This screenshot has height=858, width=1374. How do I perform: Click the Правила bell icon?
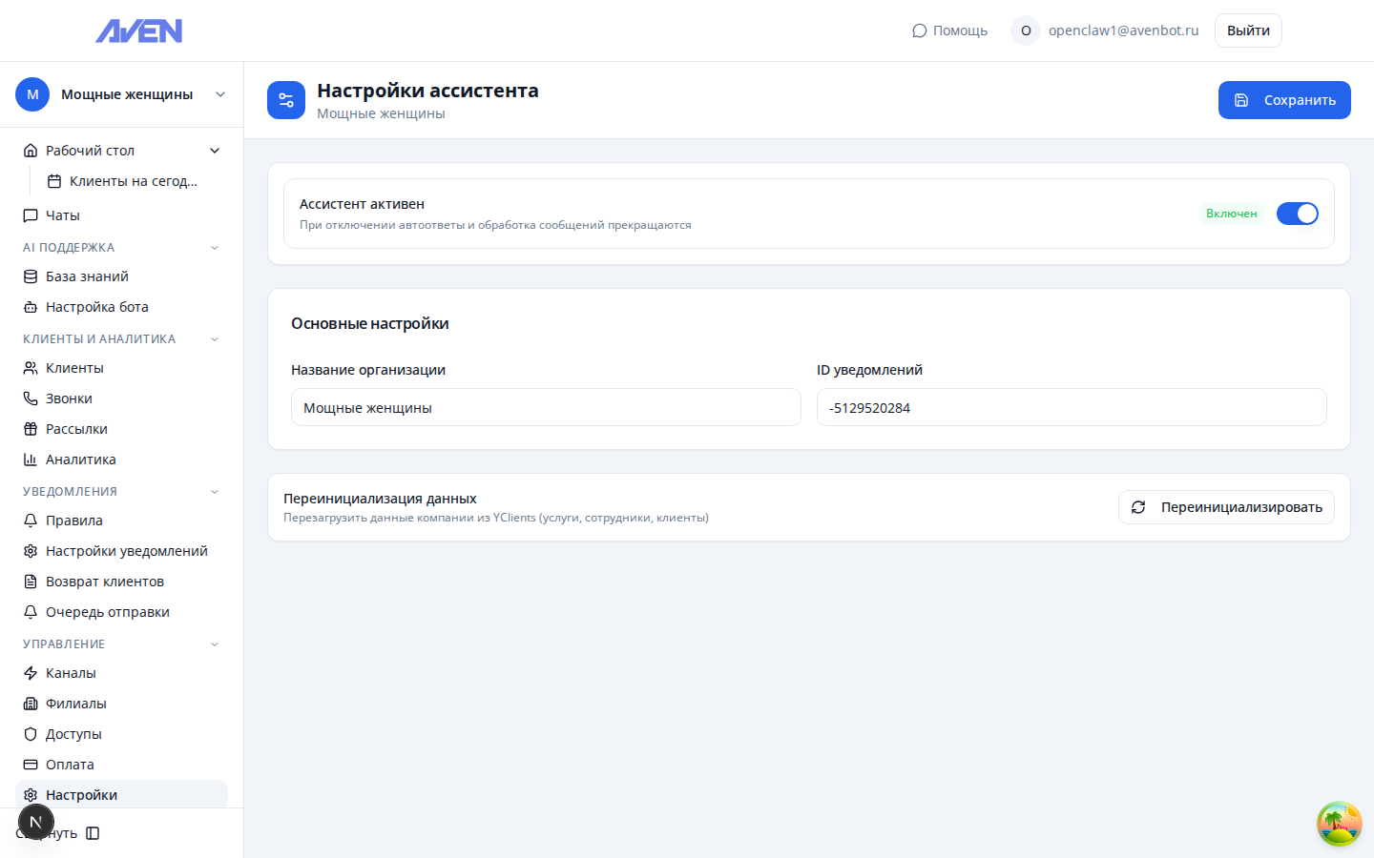coord(30,520)
